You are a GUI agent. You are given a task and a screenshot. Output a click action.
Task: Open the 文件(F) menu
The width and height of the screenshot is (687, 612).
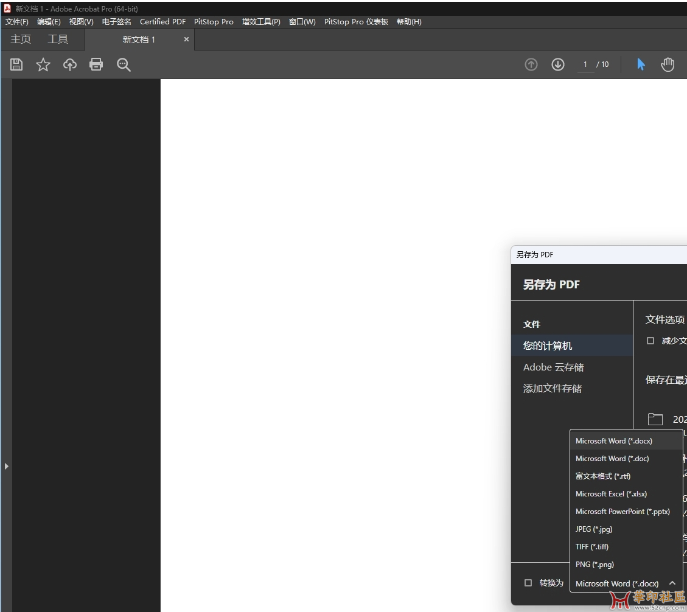[17, 22]
